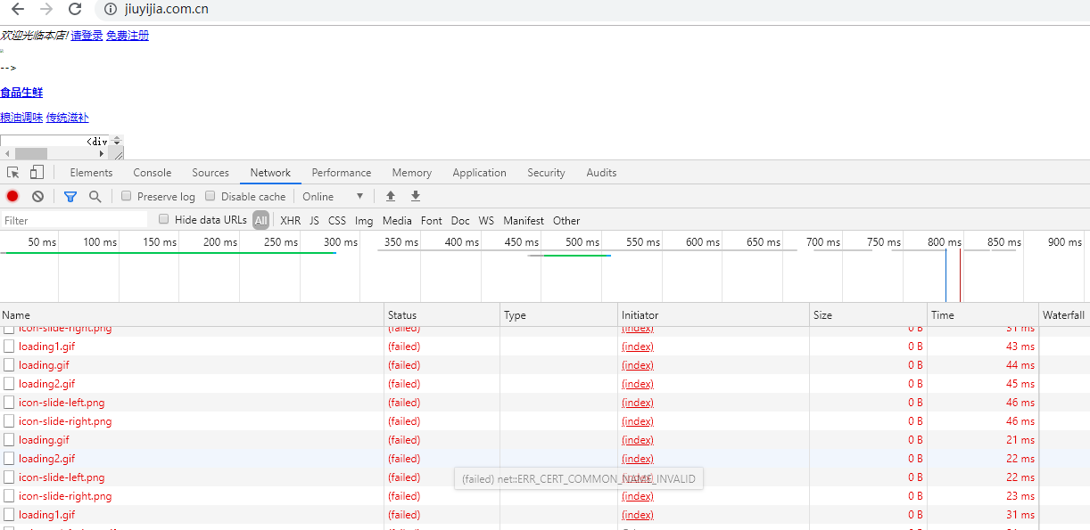Enable the Disable cache checkbox
Viewport: 1090px width, 530px height.
[x=211, y=196]
